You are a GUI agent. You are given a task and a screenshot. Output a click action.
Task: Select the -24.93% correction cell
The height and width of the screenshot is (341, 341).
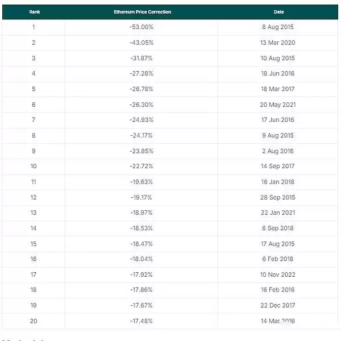tap(142, 120)
